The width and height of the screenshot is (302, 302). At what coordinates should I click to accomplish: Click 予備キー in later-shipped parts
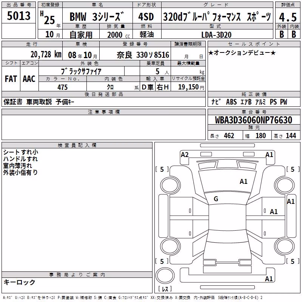[65, 102]
